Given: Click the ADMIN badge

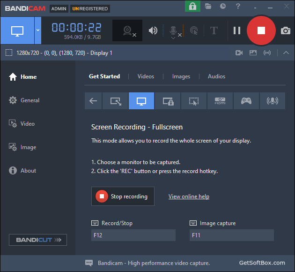Looking at the screenshot, I should [x=59, y=8].
